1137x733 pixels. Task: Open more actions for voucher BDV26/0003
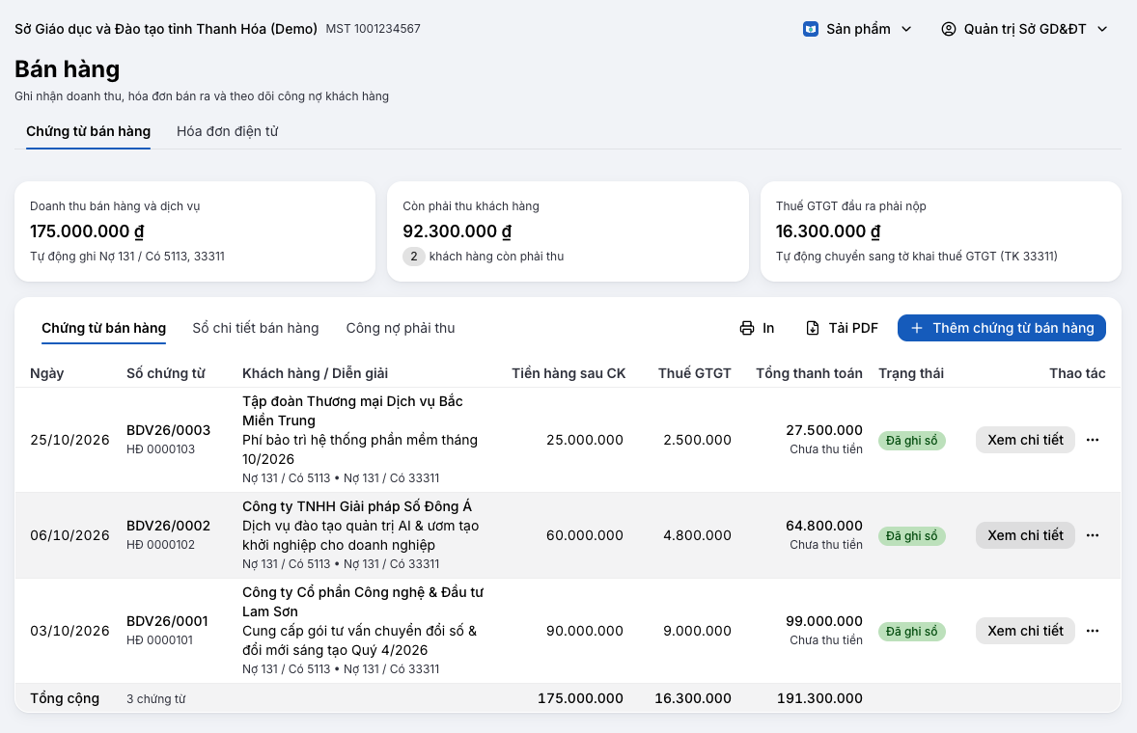(x=1093, y=440)
